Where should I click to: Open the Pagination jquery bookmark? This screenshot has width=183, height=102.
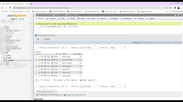16,11
